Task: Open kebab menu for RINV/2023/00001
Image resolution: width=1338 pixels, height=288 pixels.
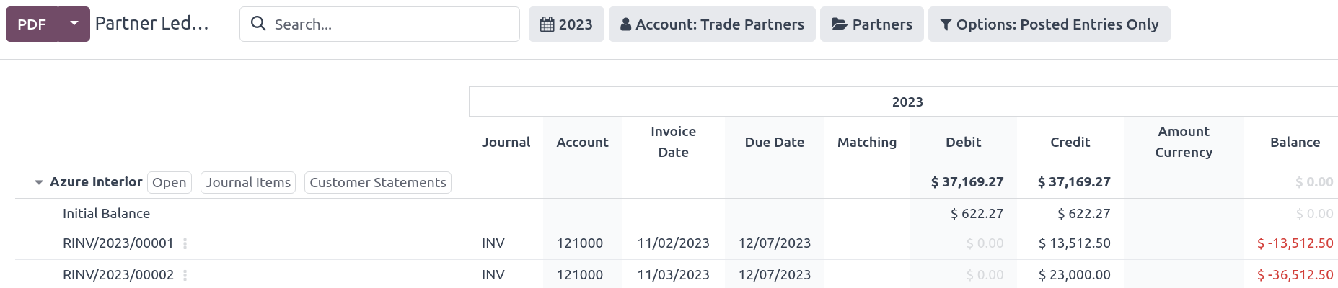Action: [185, 244]
